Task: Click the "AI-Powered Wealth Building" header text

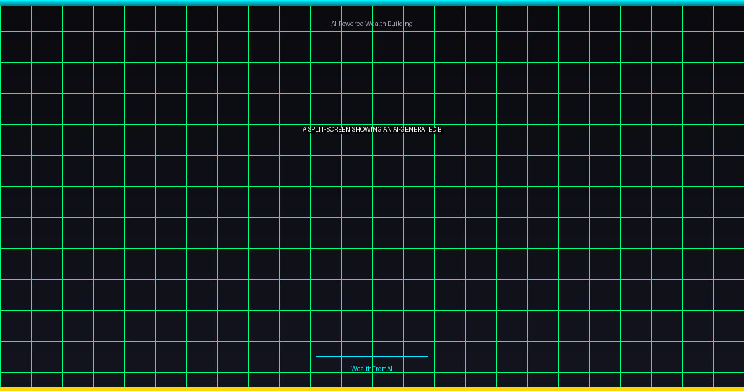Action: (x=371, y=24)
